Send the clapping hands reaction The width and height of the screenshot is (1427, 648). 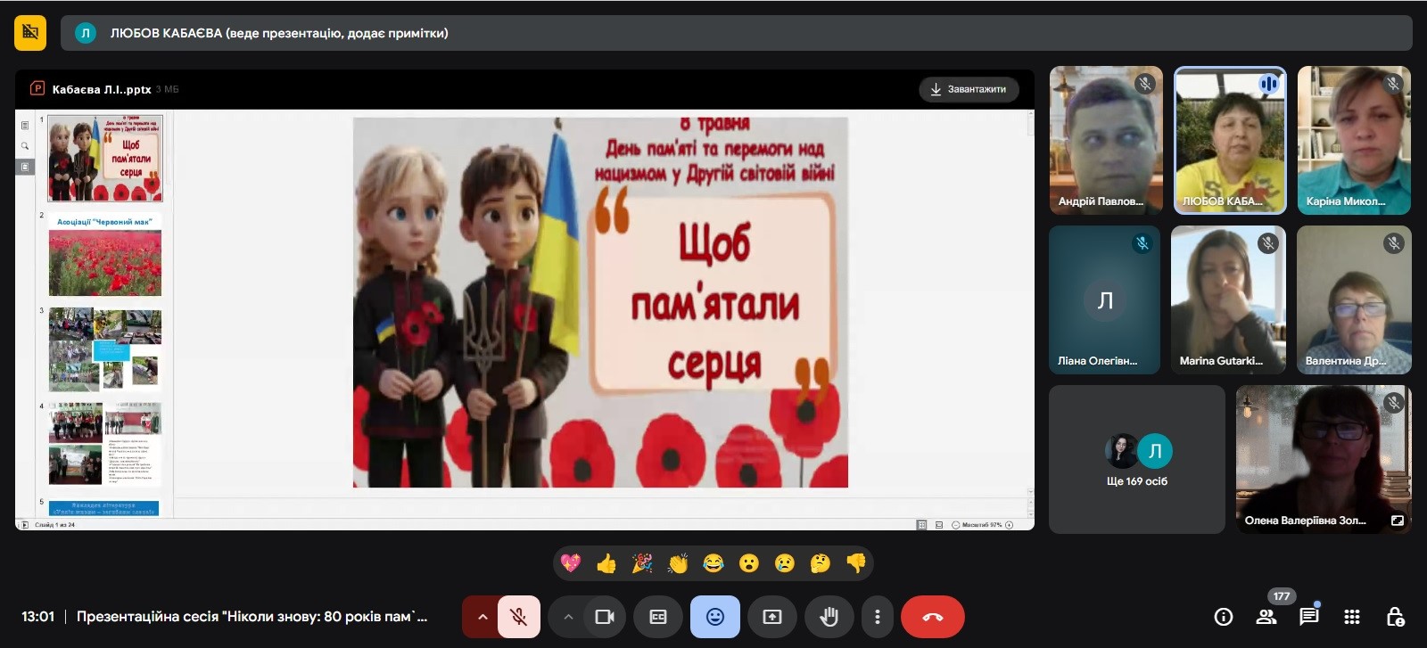click(678, 563)
